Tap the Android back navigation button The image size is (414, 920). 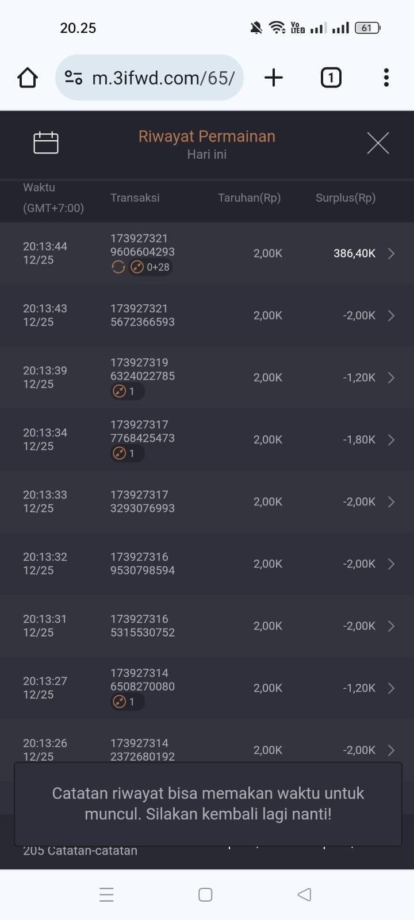coord(304,894)
